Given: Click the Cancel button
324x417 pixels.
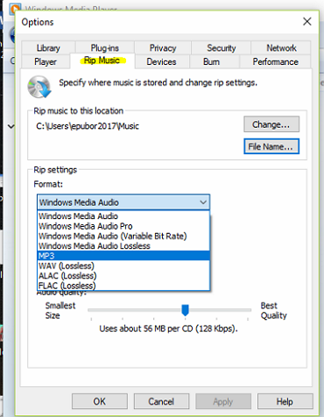Looking at the screenshot, I should (x=161, y=401).
